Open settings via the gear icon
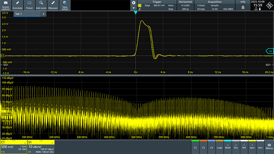This screenshot has width=274, height=154. [x=134, y=3]
